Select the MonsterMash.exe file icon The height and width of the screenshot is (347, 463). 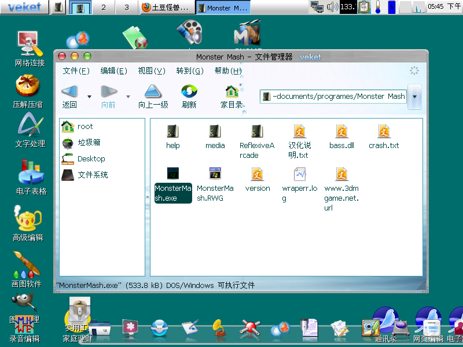pyautogui.click(x=172, y=173)
